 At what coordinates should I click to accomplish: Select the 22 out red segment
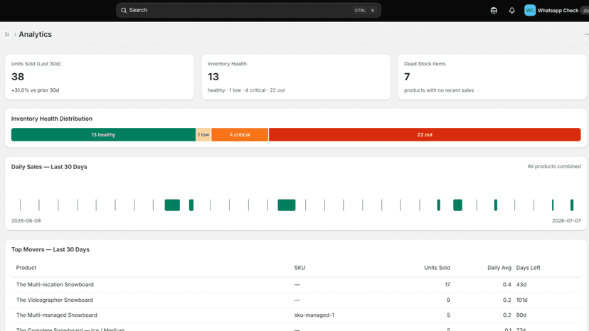(x=425, y=135)
